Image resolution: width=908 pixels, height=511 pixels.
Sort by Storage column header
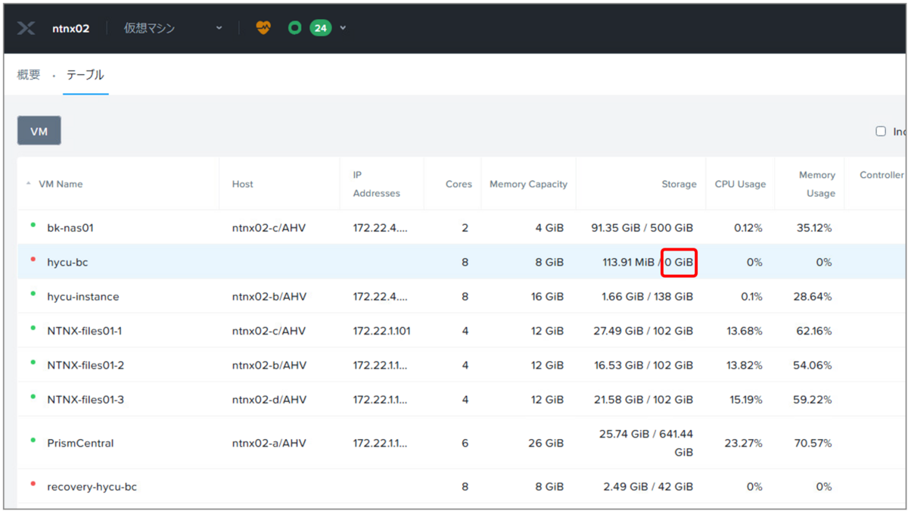[x=679, y=184]
